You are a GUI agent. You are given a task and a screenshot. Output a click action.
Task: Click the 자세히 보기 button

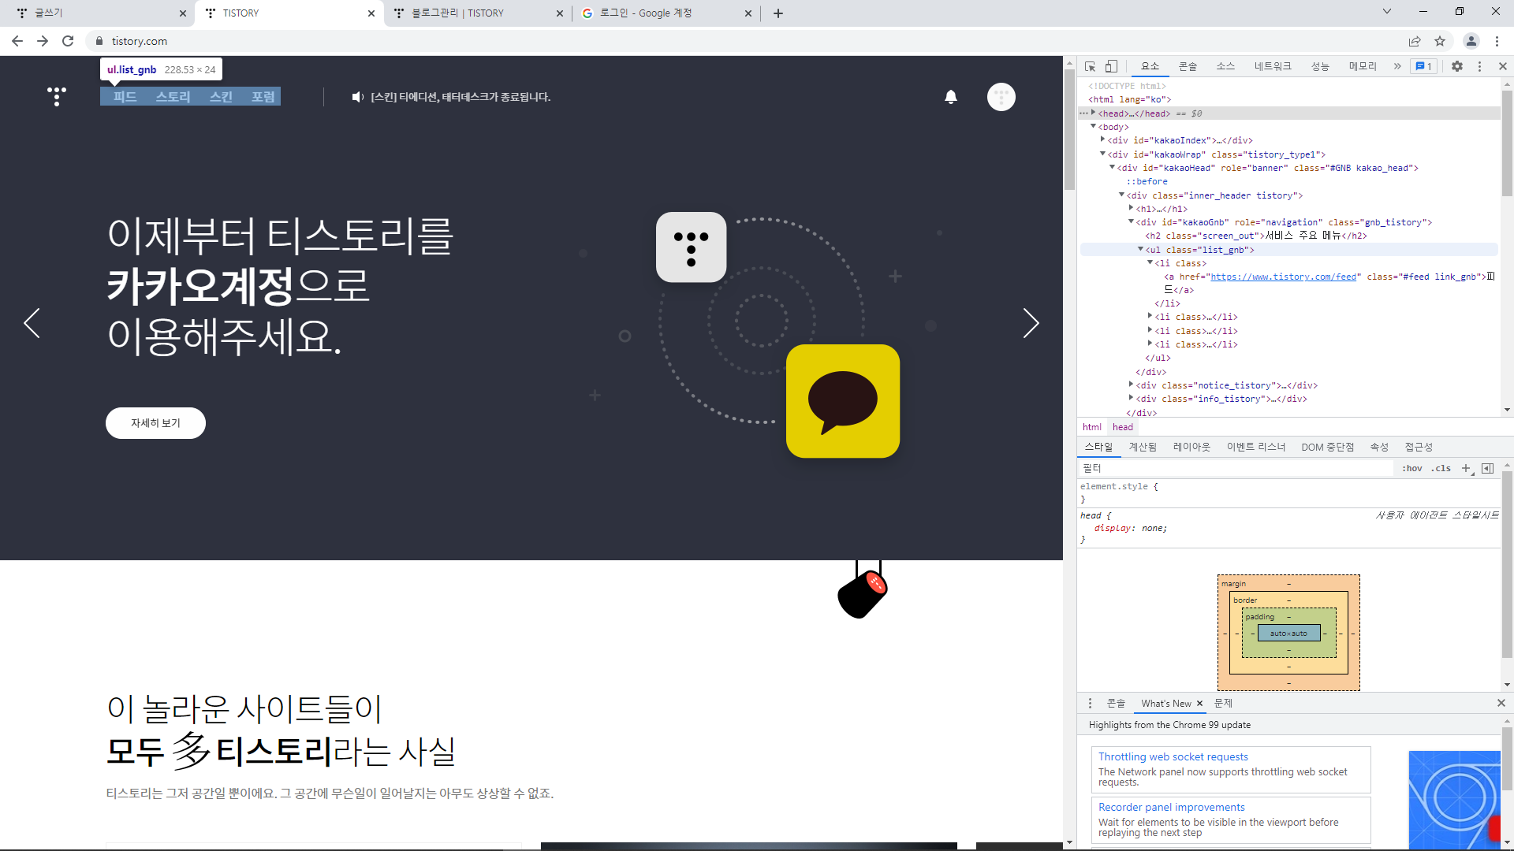click(x=155, y=423)
